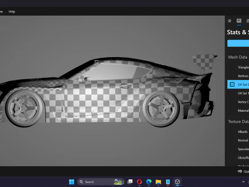Image resolution: width=249 pixels, height=187 pixels.
Task: Click the Quick Animations icon in bottom bar
Action: pos(240,171)
